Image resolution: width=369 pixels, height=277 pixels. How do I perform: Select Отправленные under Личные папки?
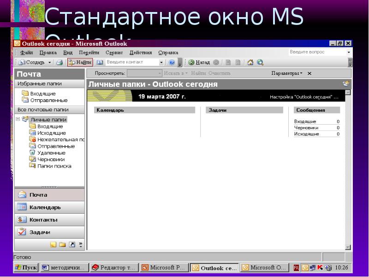click(52, 146)
